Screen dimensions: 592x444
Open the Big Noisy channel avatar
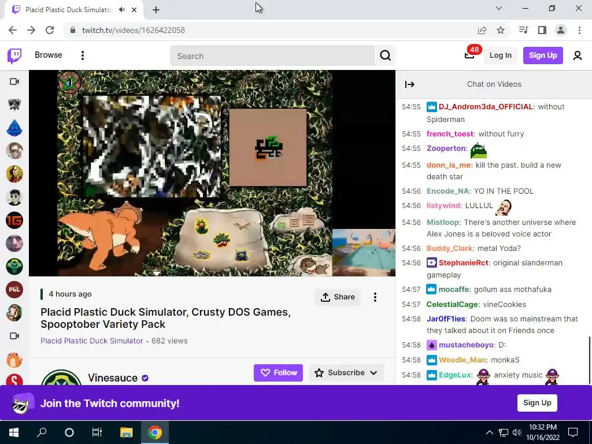click(x=14, y=128)
